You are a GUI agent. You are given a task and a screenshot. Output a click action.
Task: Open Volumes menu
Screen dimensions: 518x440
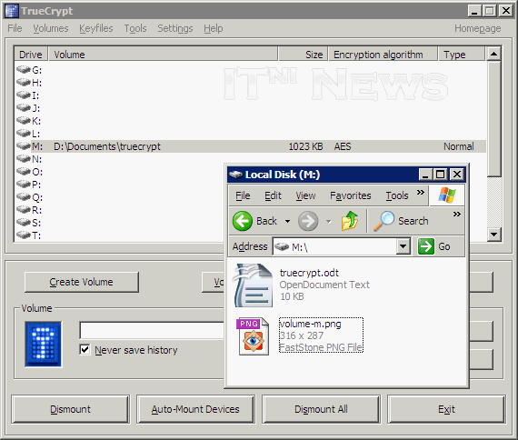[x=51, y=28]
